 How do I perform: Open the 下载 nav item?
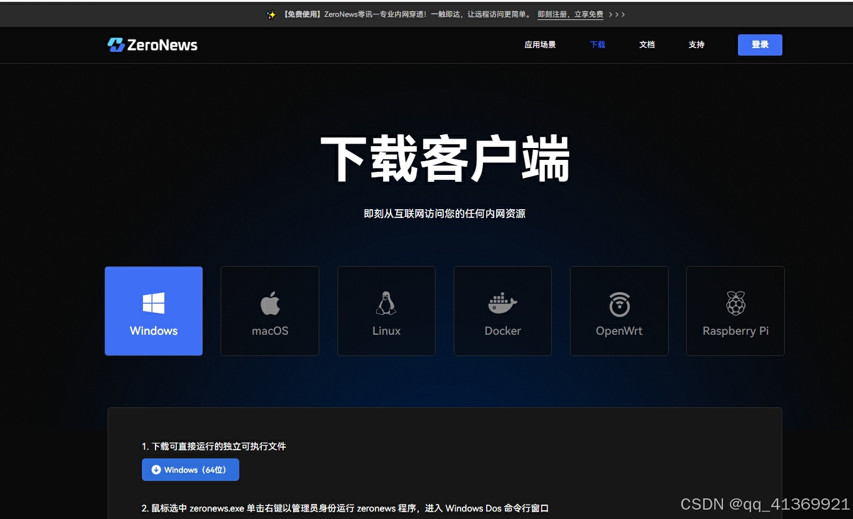point(597,45)
